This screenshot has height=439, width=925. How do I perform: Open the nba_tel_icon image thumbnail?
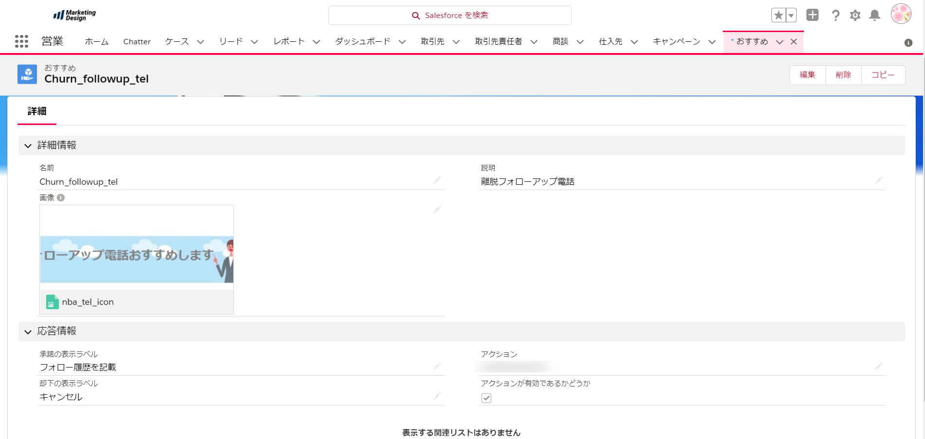[x=137, y=259]
